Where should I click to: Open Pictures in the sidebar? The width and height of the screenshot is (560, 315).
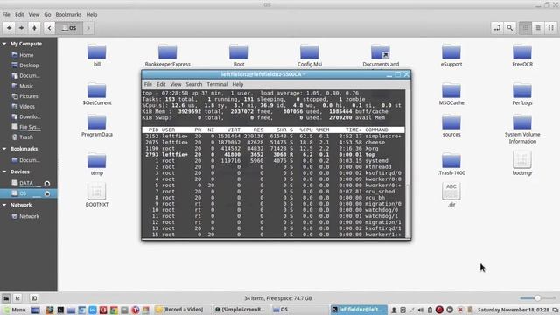[29, 96]
